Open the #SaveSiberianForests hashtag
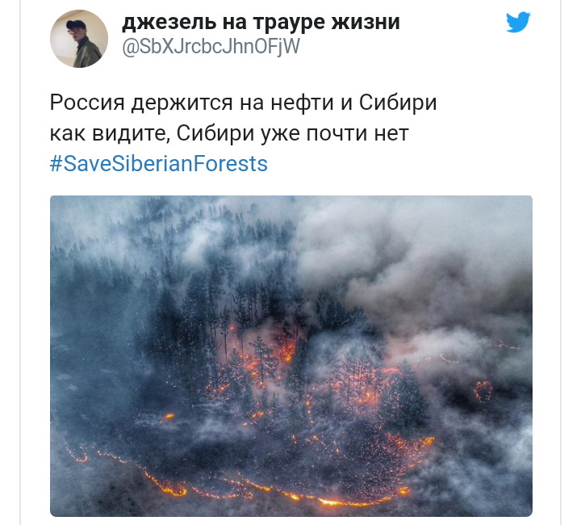The image size is (581, 525). coord(159,163)
